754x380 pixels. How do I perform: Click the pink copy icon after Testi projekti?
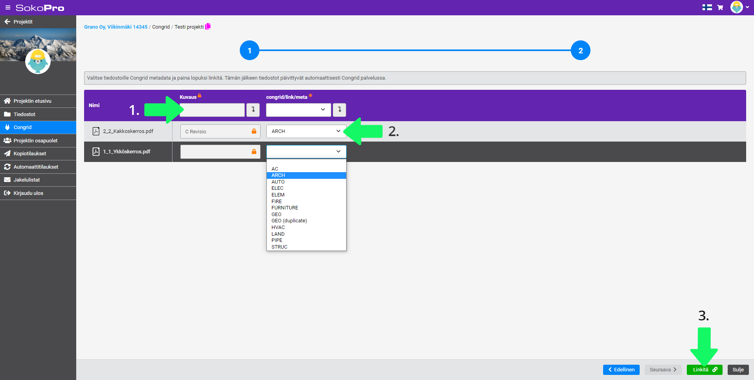[x=208, y=26]
